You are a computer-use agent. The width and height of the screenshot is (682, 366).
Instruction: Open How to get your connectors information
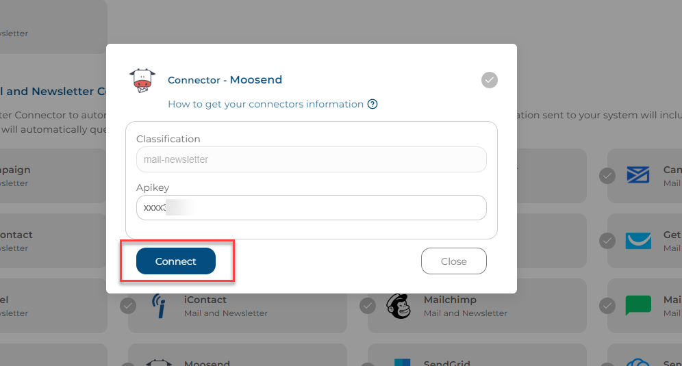pos(265,104)
